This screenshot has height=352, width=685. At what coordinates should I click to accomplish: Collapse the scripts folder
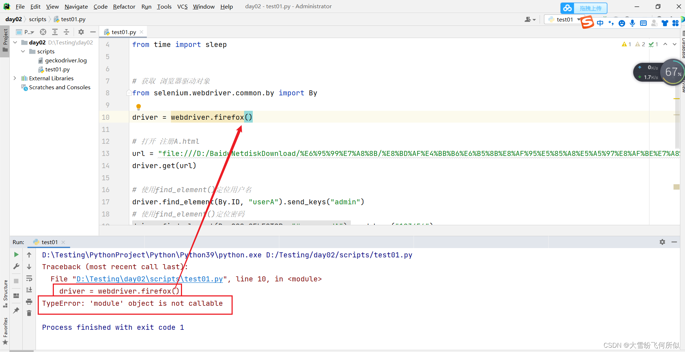pos(23,51)
